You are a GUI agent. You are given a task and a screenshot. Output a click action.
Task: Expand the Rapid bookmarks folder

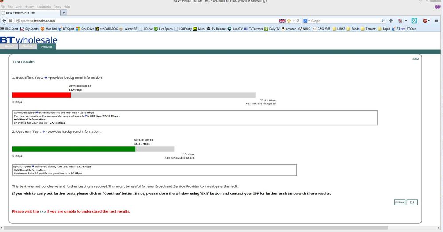(x=384, y=29)
